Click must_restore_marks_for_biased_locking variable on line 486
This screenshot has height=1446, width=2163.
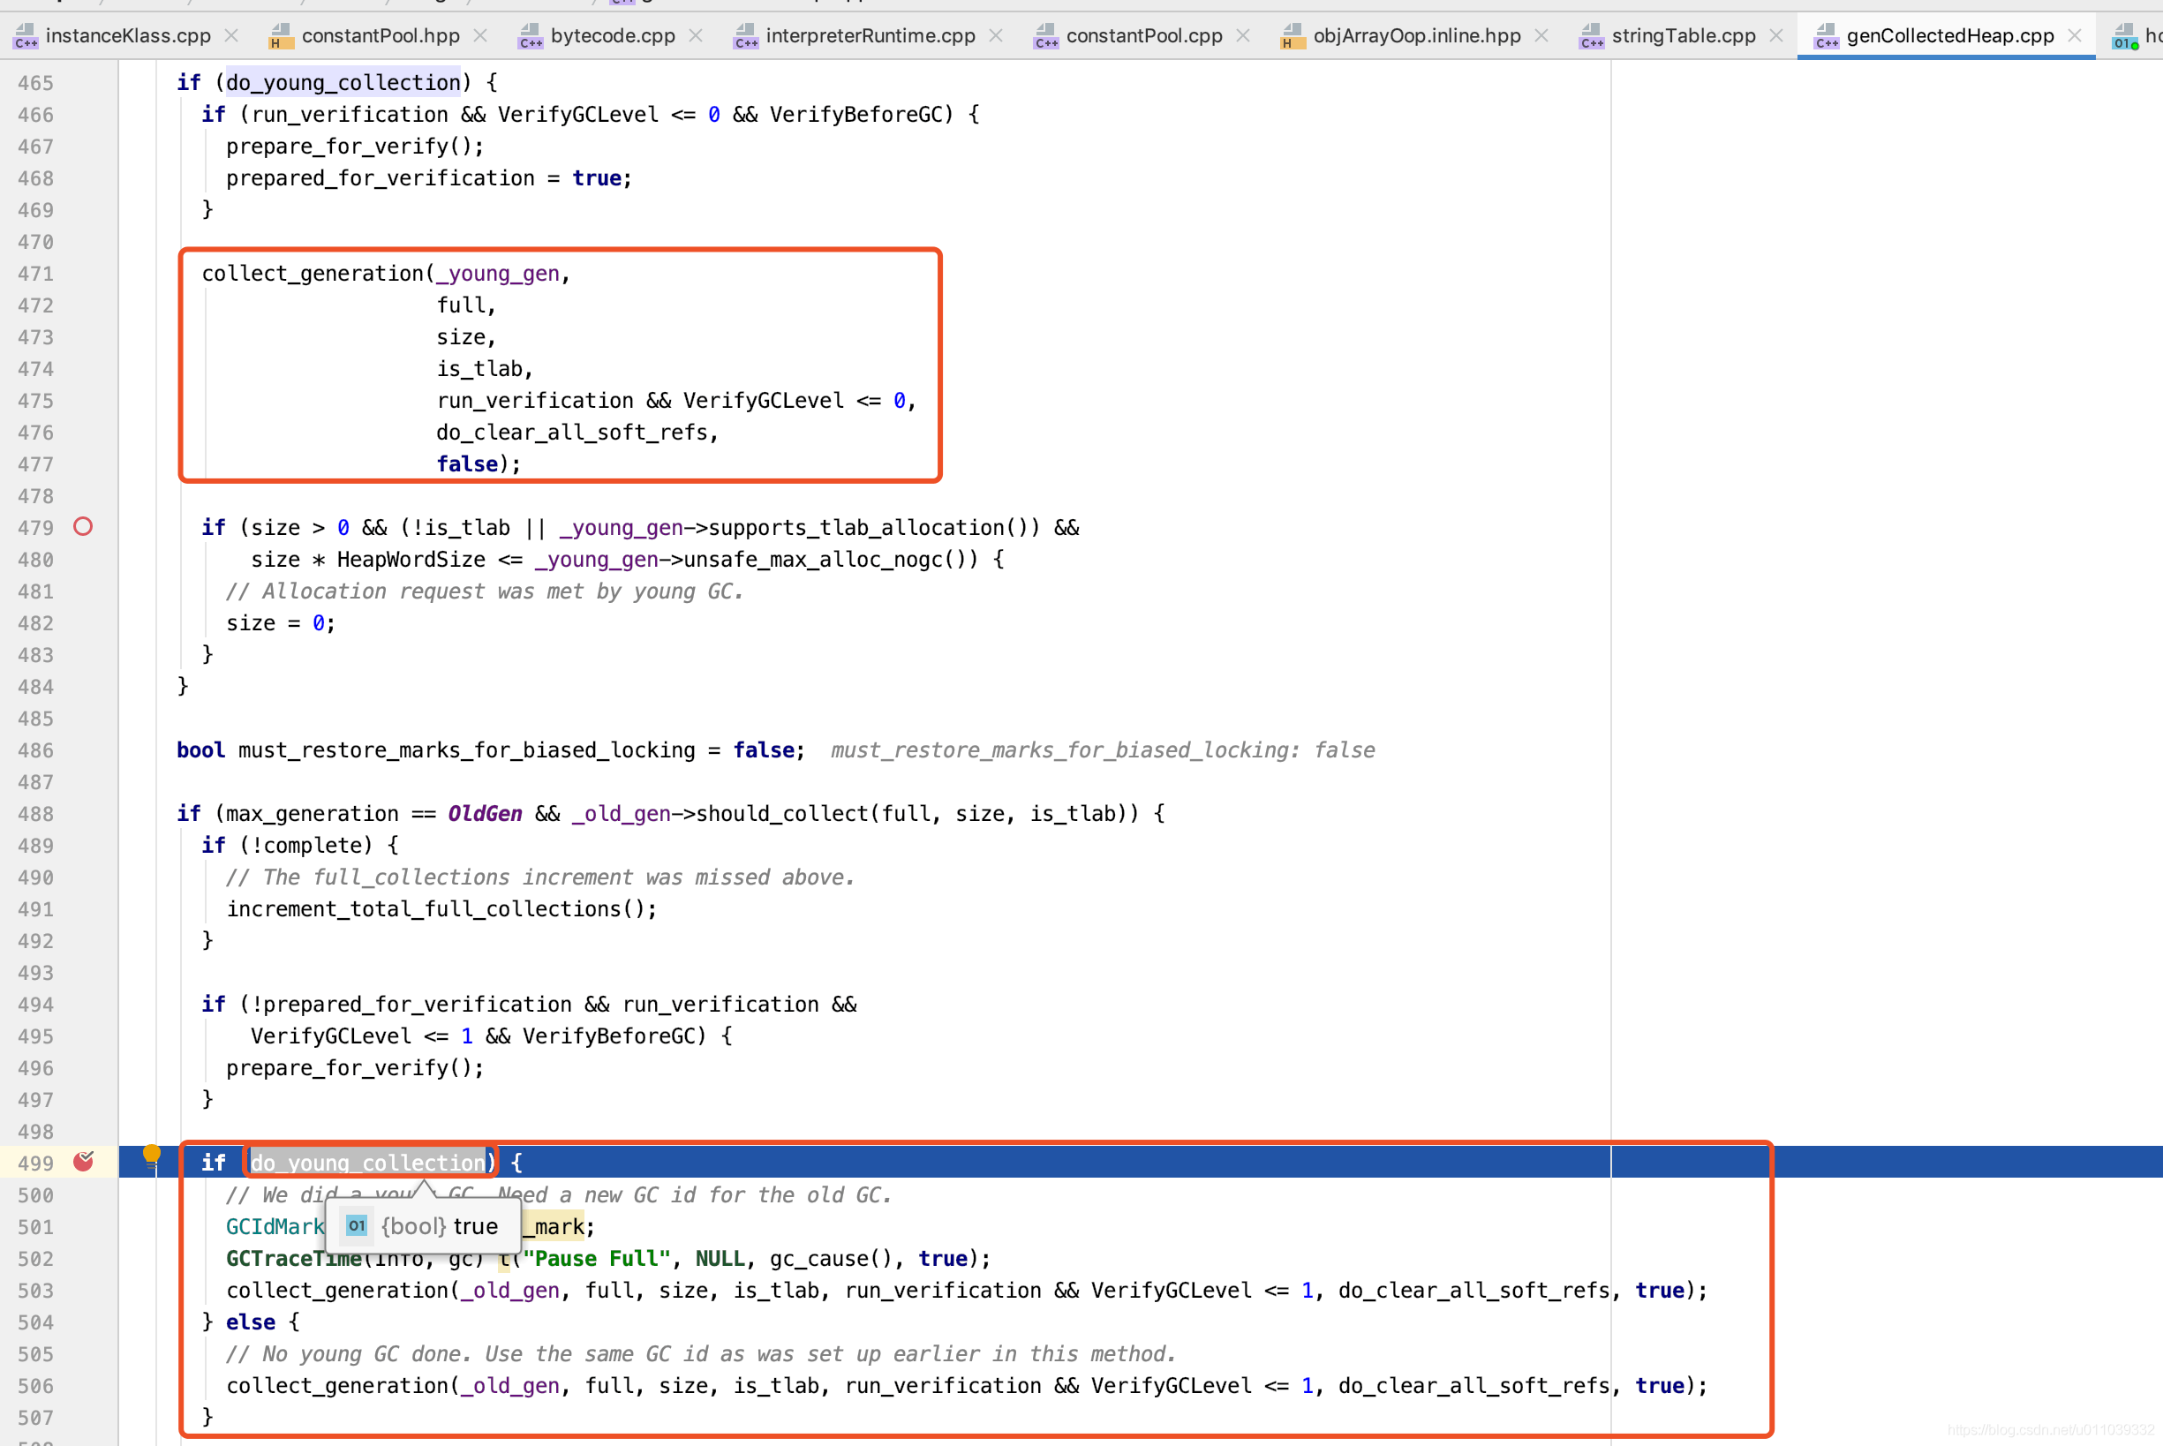[466, 749]
